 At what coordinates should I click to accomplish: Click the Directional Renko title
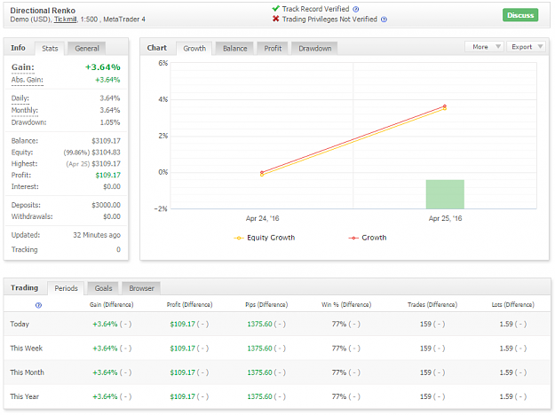43,11
